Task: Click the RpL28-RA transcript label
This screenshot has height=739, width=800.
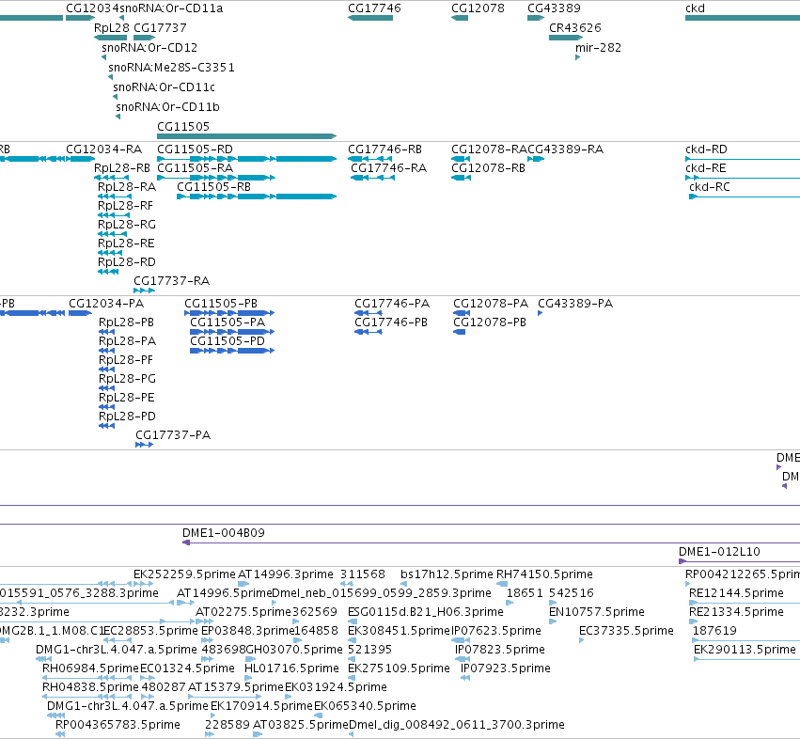Action: pos(127,187)
